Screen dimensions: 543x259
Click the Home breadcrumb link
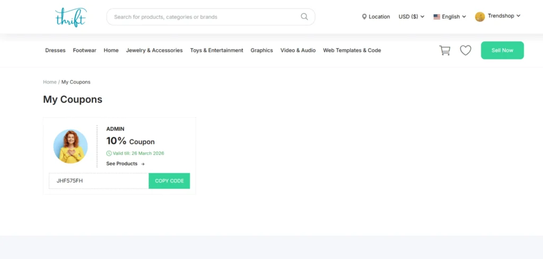[50, 82]
